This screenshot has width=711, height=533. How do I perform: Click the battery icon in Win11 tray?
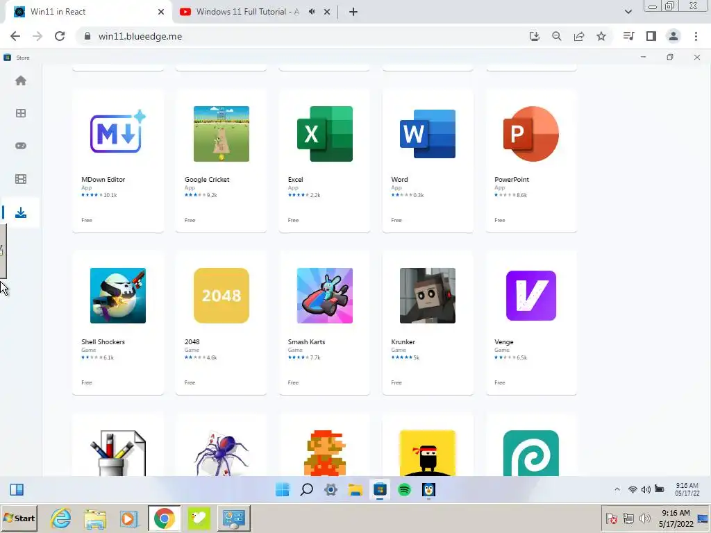tap(660, 489)
